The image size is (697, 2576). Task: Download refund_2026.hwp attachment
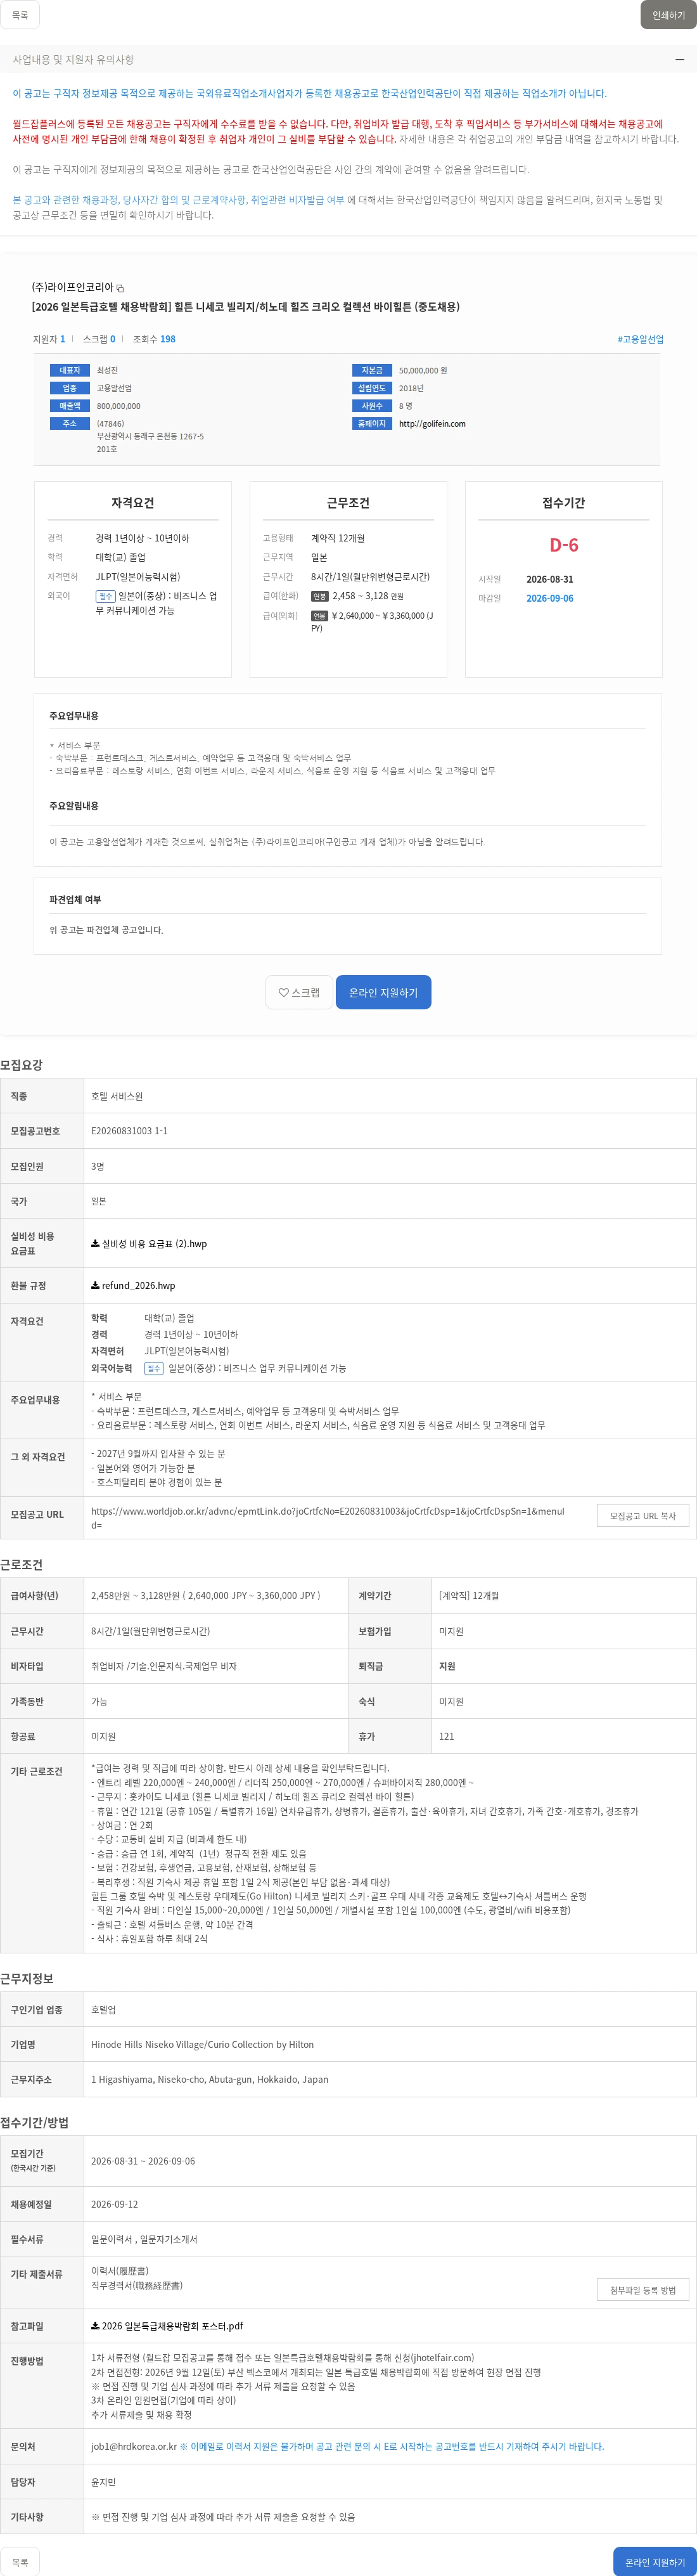pyautogui.click(x=133, y=1286)
